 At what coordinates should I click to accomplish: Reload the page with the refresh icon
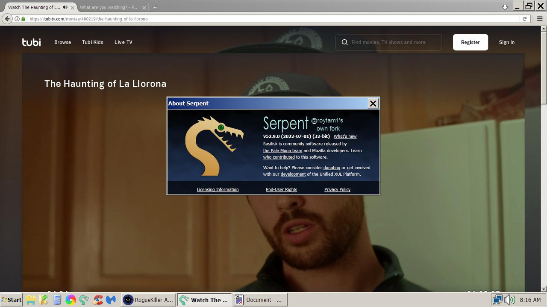(x=524, y=19)
